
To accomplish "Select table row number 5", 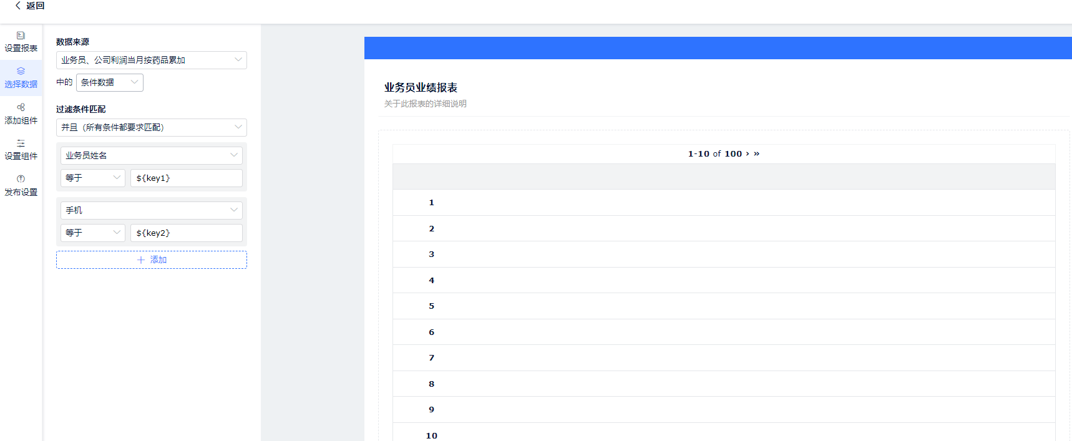I will [x=431, y=306].
